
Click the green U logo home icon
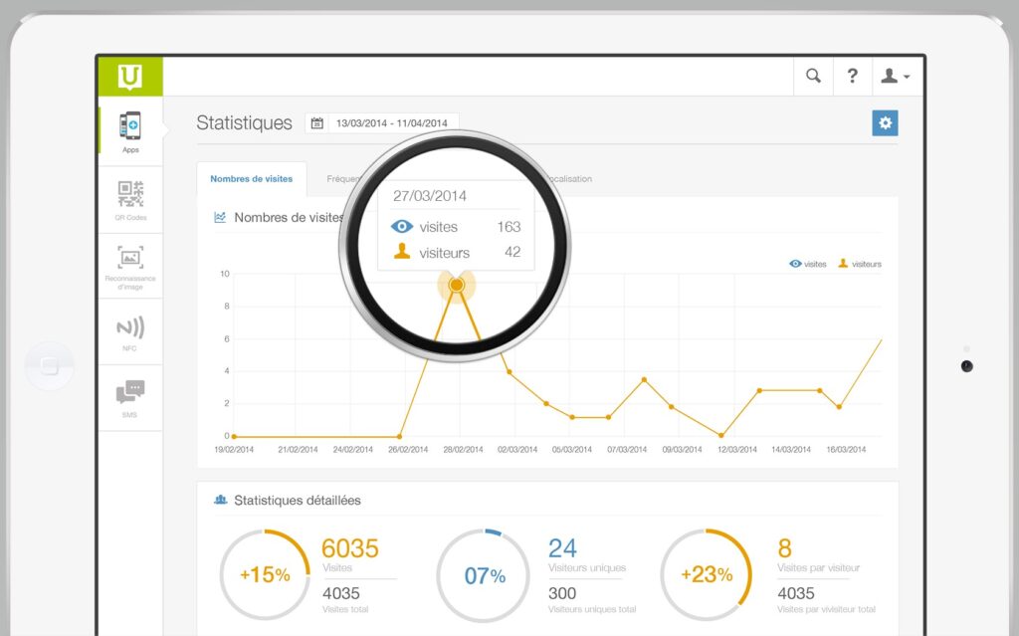pyautogui.click(x=129, y=76)
